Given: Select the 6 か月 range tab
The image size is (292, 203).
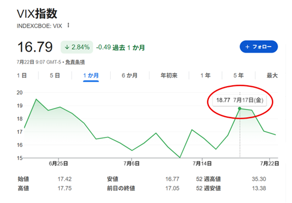Looking at the screenshot, I should click(130, 75).
